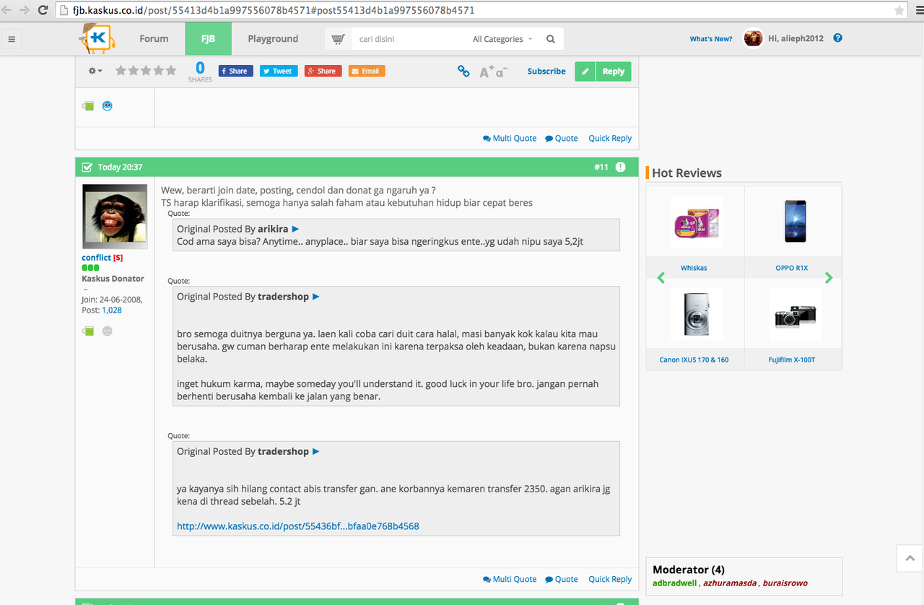Screen dimensions: 924x605
Task: Share thread on Google Plus
Action: pos(323,71)
